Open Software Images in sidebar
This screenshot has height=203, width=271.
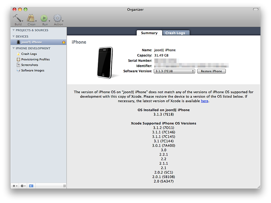[x=33, y=70]
